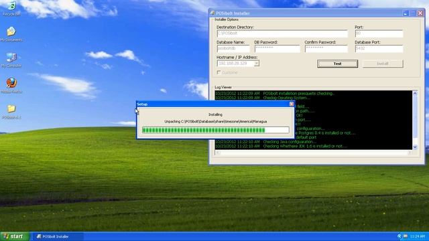Image resolution: width=429 pixels, height=241 pixels.
Task: Toggle the Customize checkbox
Action: pyautogui.click(x=219, y=72)
